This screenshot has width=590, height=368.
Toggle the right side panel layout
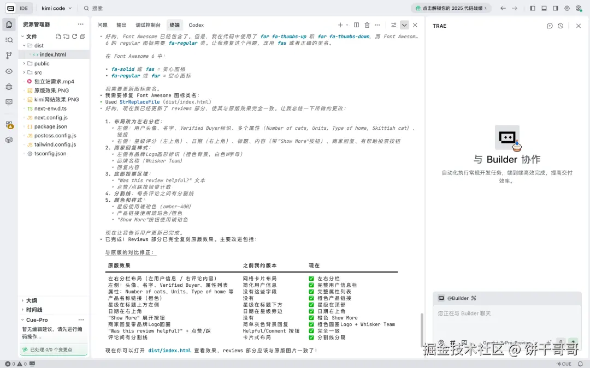click(556, 8)
